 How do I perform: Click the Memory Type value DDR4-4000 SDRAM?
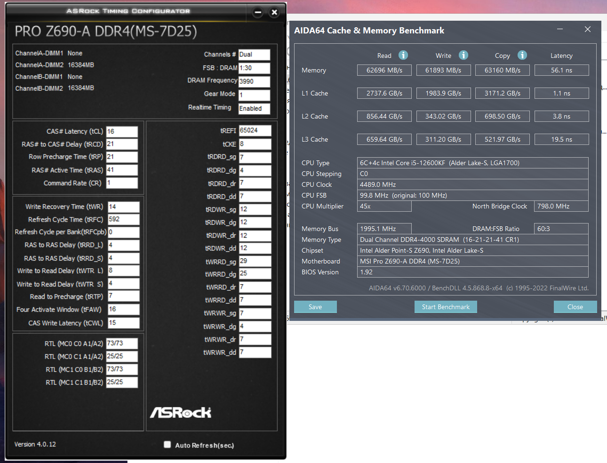(x=473, y=239)
